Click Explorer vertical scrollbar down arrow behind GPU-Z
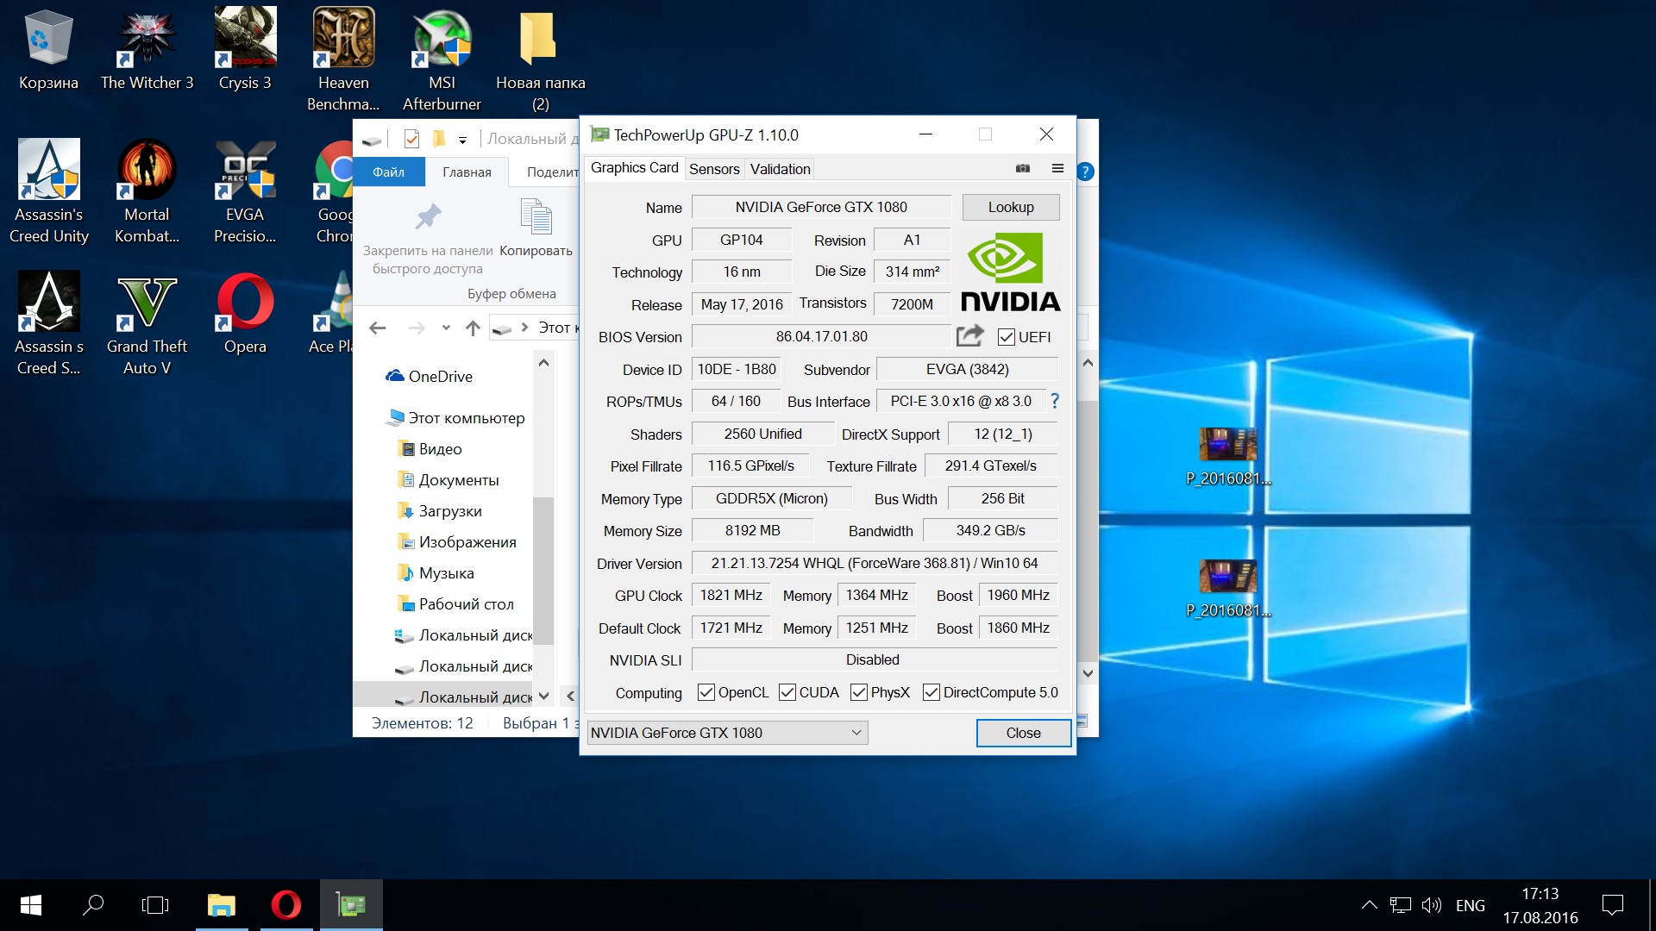Viewport: 1656px width, 931px height. [1088, 673]
